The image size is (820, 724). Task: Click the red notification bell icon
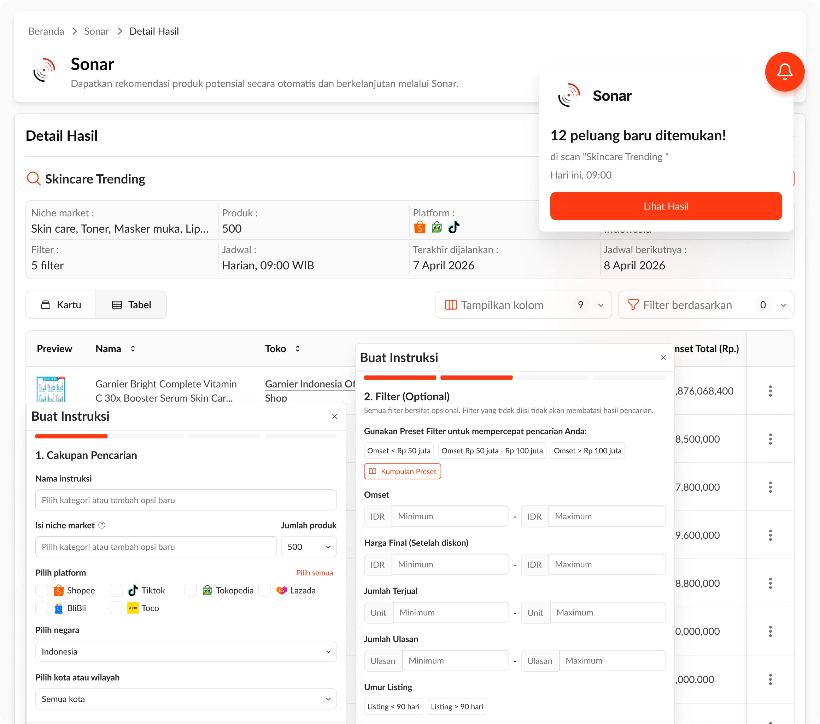[x=784, y=72]
